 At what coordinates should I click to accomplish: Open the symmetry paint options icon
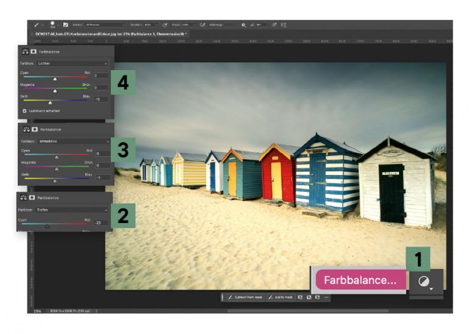(x=284, y=25)
